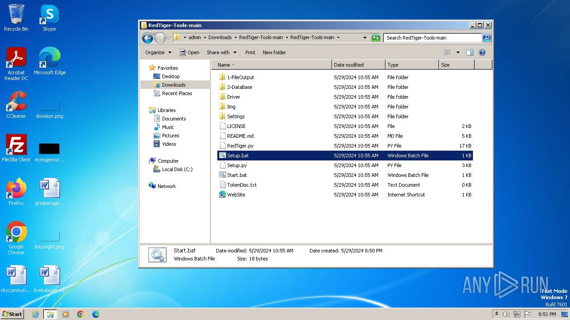This screenshot has width=570, height=320.
Task: Select the Driver folder icon
Action: (223, 97)
